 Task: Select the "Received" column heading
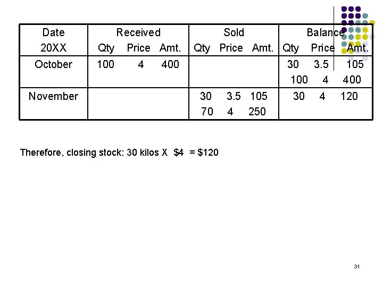pos(138,32)
